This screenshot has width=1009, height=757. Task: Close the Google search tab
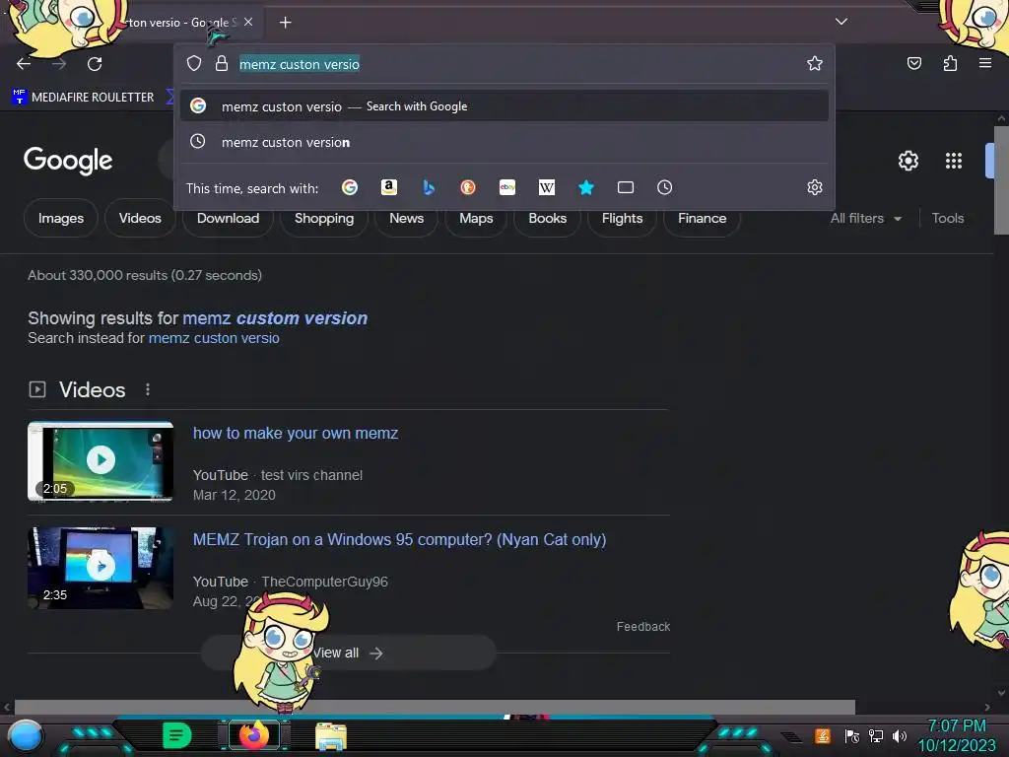(x=248, y=22)
